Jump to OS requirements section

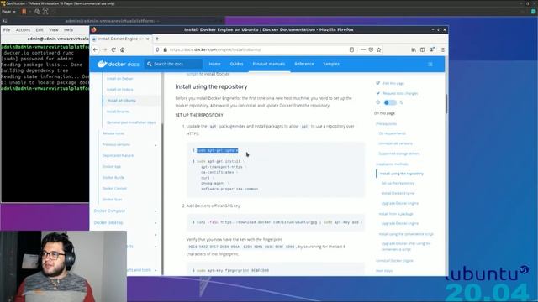tap(393, 133)
